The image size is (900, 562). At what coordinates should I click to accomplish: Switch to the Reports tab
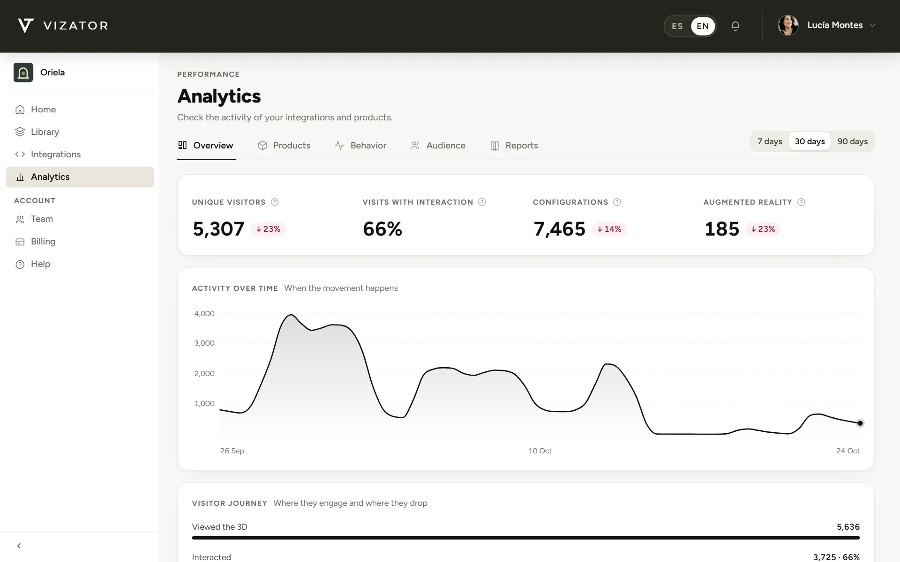pyautogui.click(x=514, y=146)
